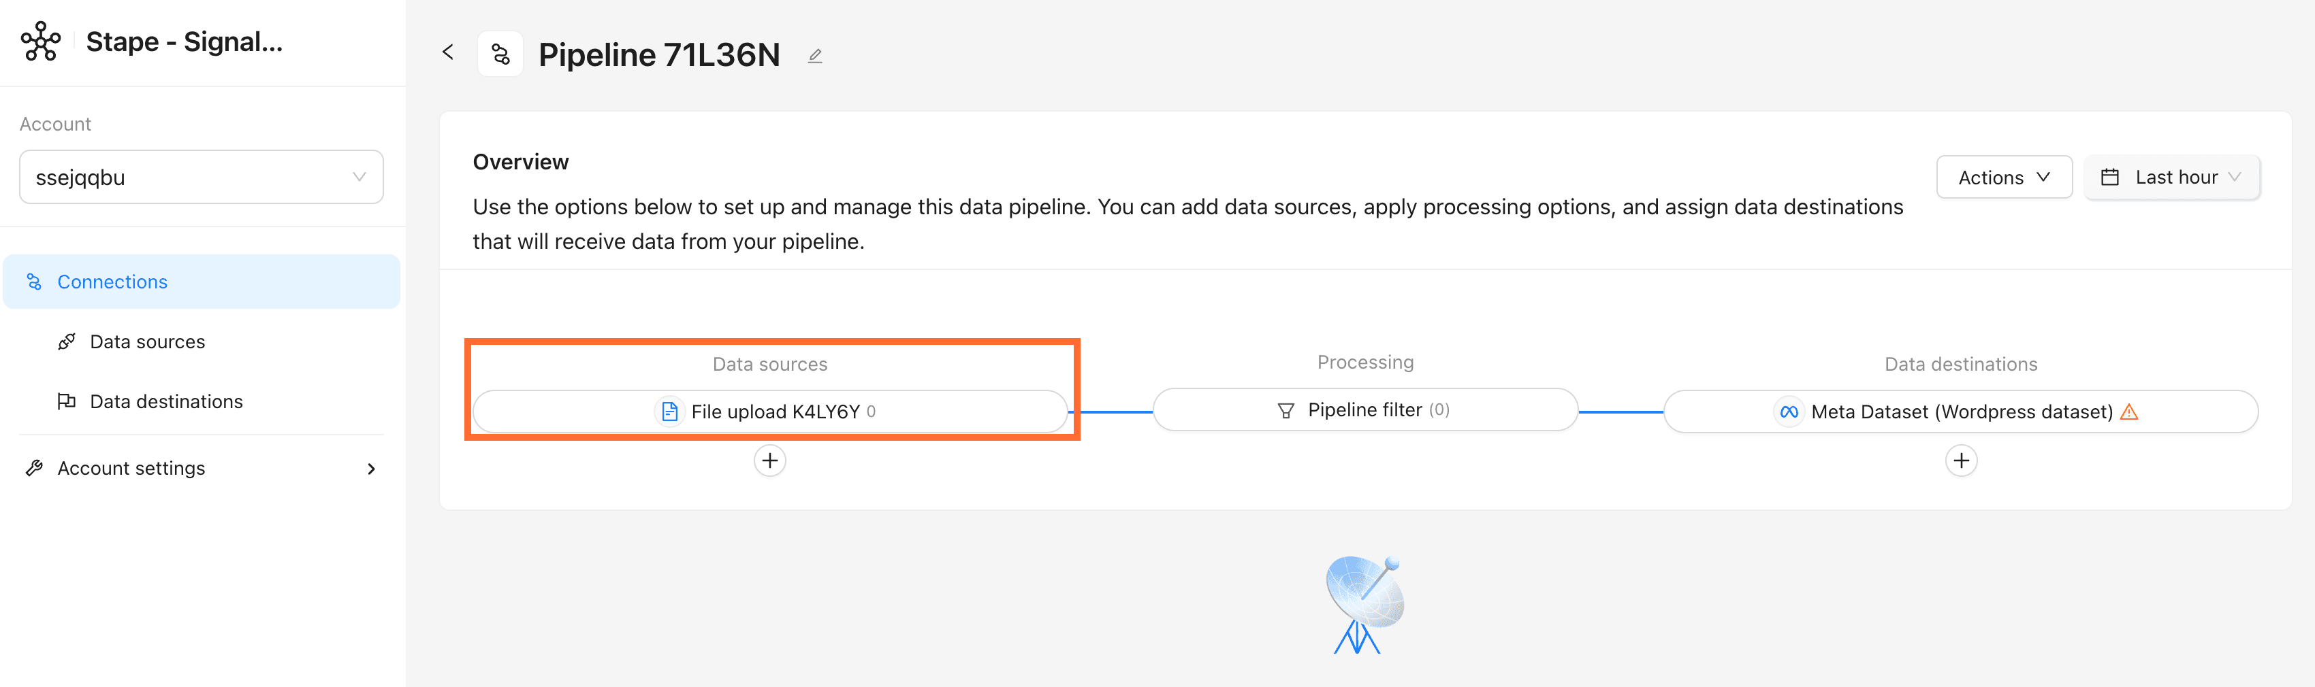The height and width of the screenshot is (687, 2315).
Task: Go back using the left arrow icon
Action: (447, 52)
